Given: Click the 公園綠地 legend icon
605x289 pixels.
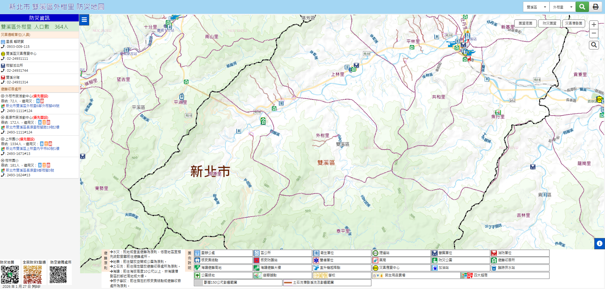Looking at the screenshot, I should pyautogui.click(x=197, y=275).
